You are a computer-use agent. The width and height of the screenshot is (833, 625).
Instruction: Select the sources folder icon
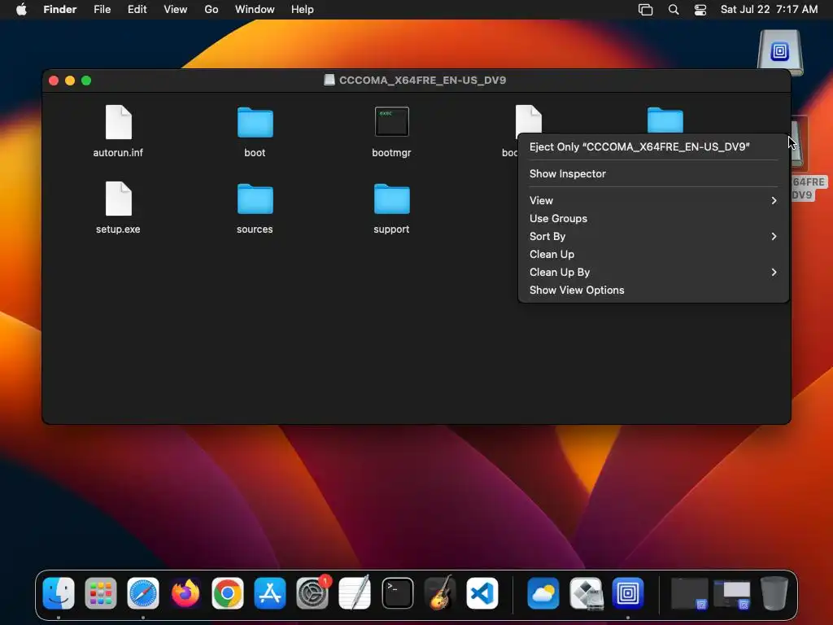point(255,199)
